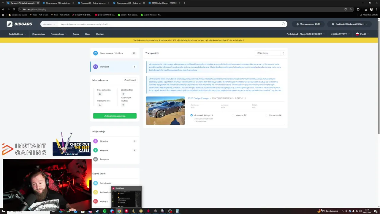Open the Pomoc menu item
The width and height of the screenshot is (380, 214).
(x=76, y=34)
